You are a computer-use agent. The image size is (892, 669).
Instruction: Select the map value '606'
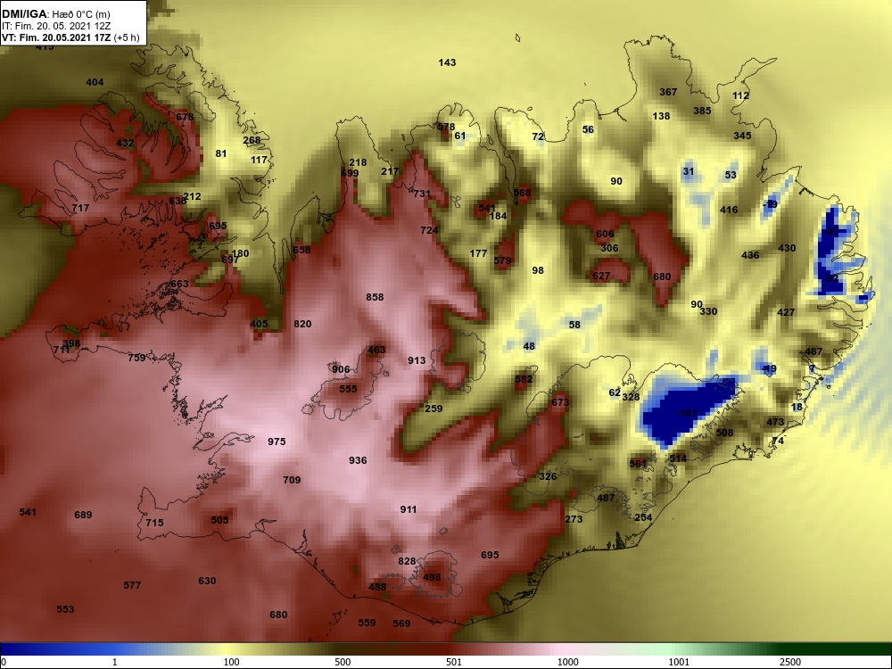[x=606, y=234]
